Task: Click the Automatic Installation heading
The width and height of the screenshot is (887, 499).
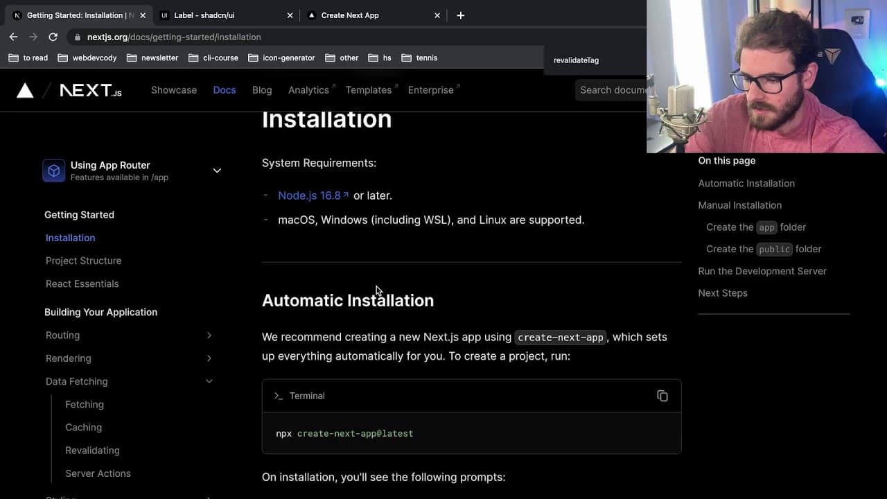Action: (348, 300)
